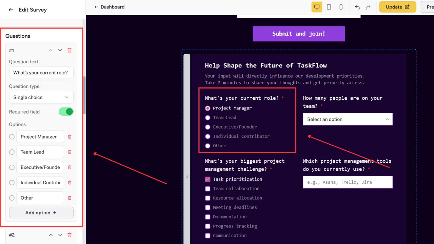
Task: Delete question #1 with trash icon
Action: [70, 50]
